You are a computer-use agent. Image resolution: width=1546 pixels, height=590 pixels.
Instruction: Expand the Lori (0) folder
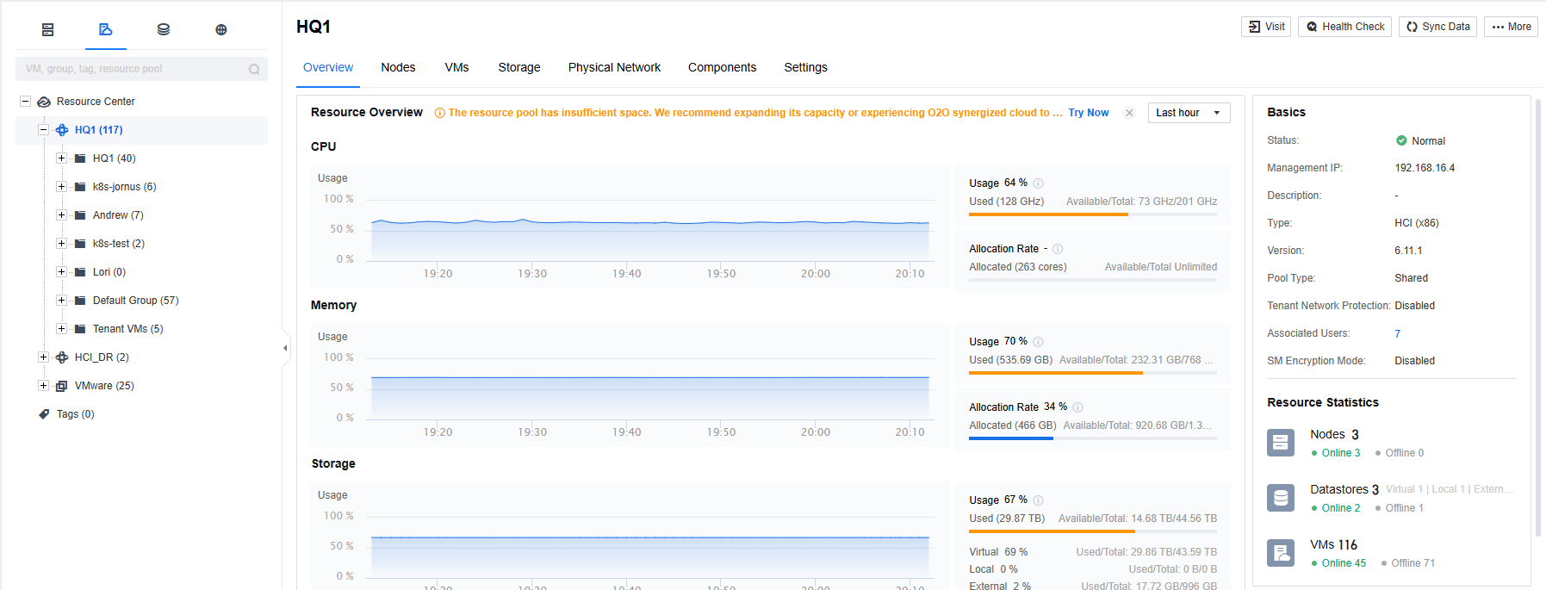click(61, 272)
